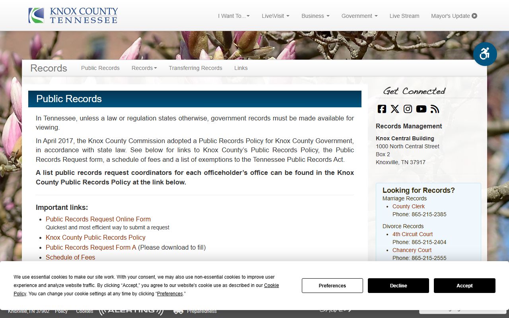
Task: Expand the Business dropdown menu
Action: pyautogui.click(x=315, y=16)
